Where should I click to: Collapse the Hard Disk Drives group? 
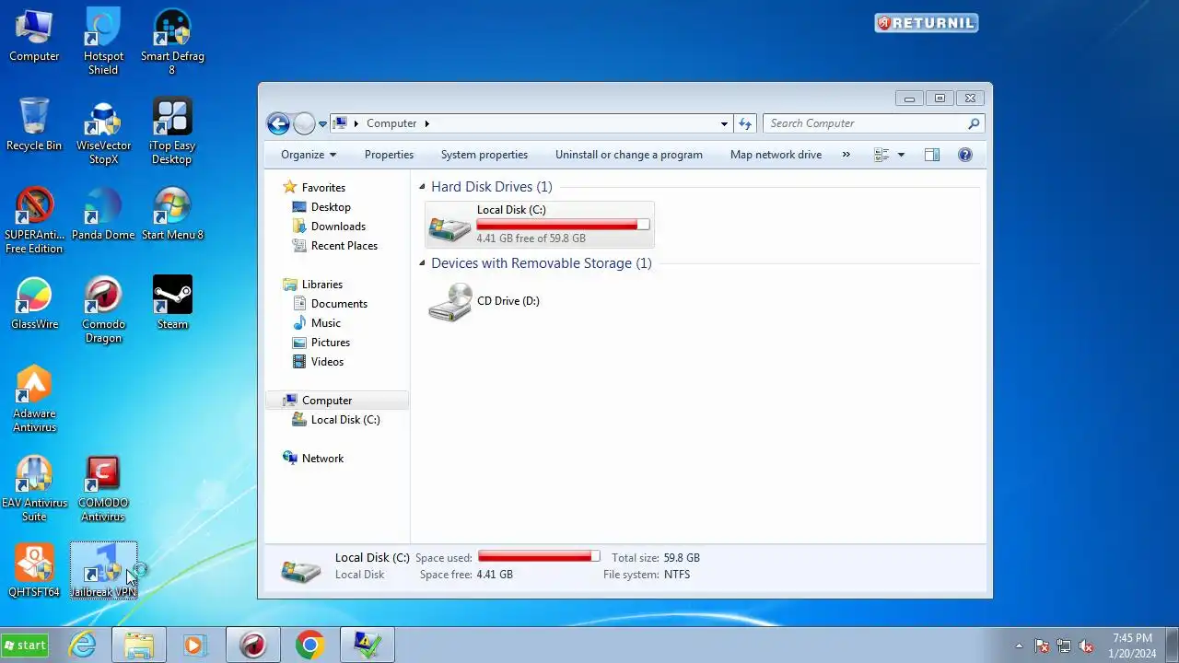coord(423,187)
